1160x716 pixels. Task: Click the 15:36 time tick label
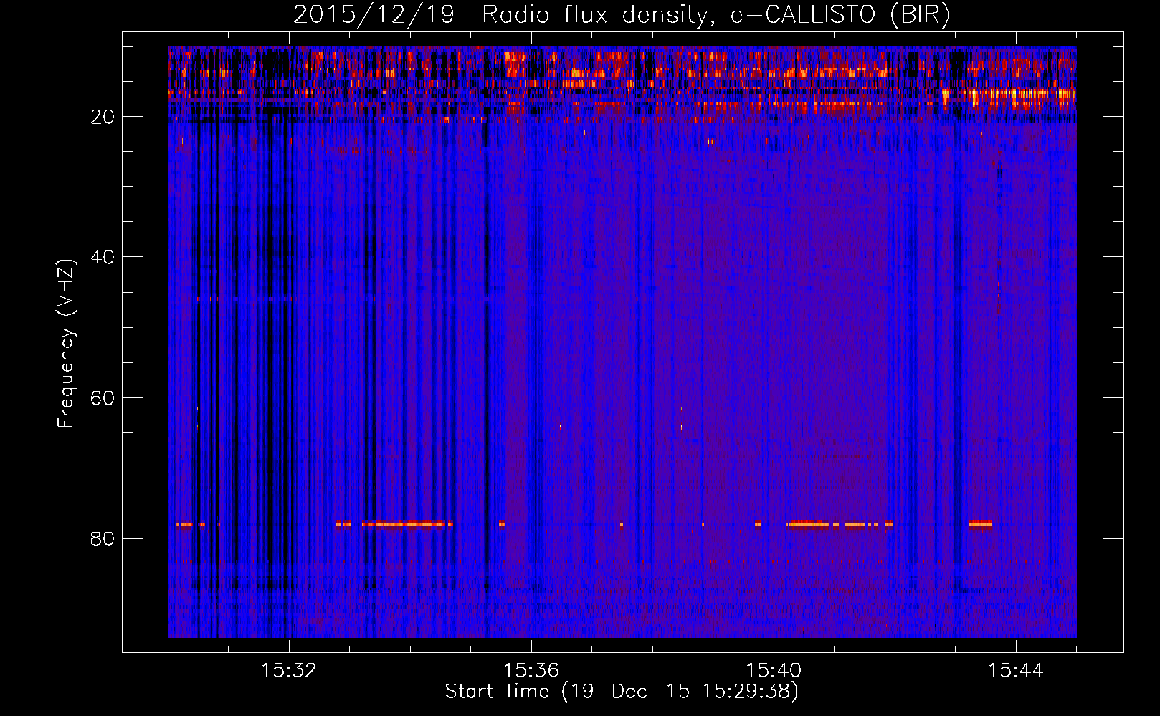[x=531, y=671]
